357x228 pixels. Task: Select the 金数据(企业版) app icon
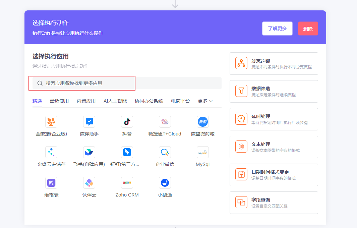pos(51,122)
